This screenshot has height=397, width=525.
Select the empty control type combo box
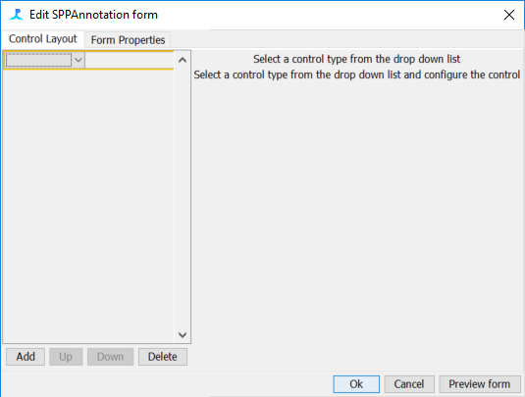pos(44,60)
